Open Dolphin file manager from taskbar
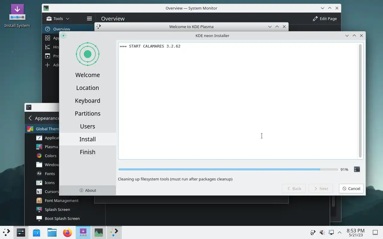The image size is (383, 239). coord(52,232)
